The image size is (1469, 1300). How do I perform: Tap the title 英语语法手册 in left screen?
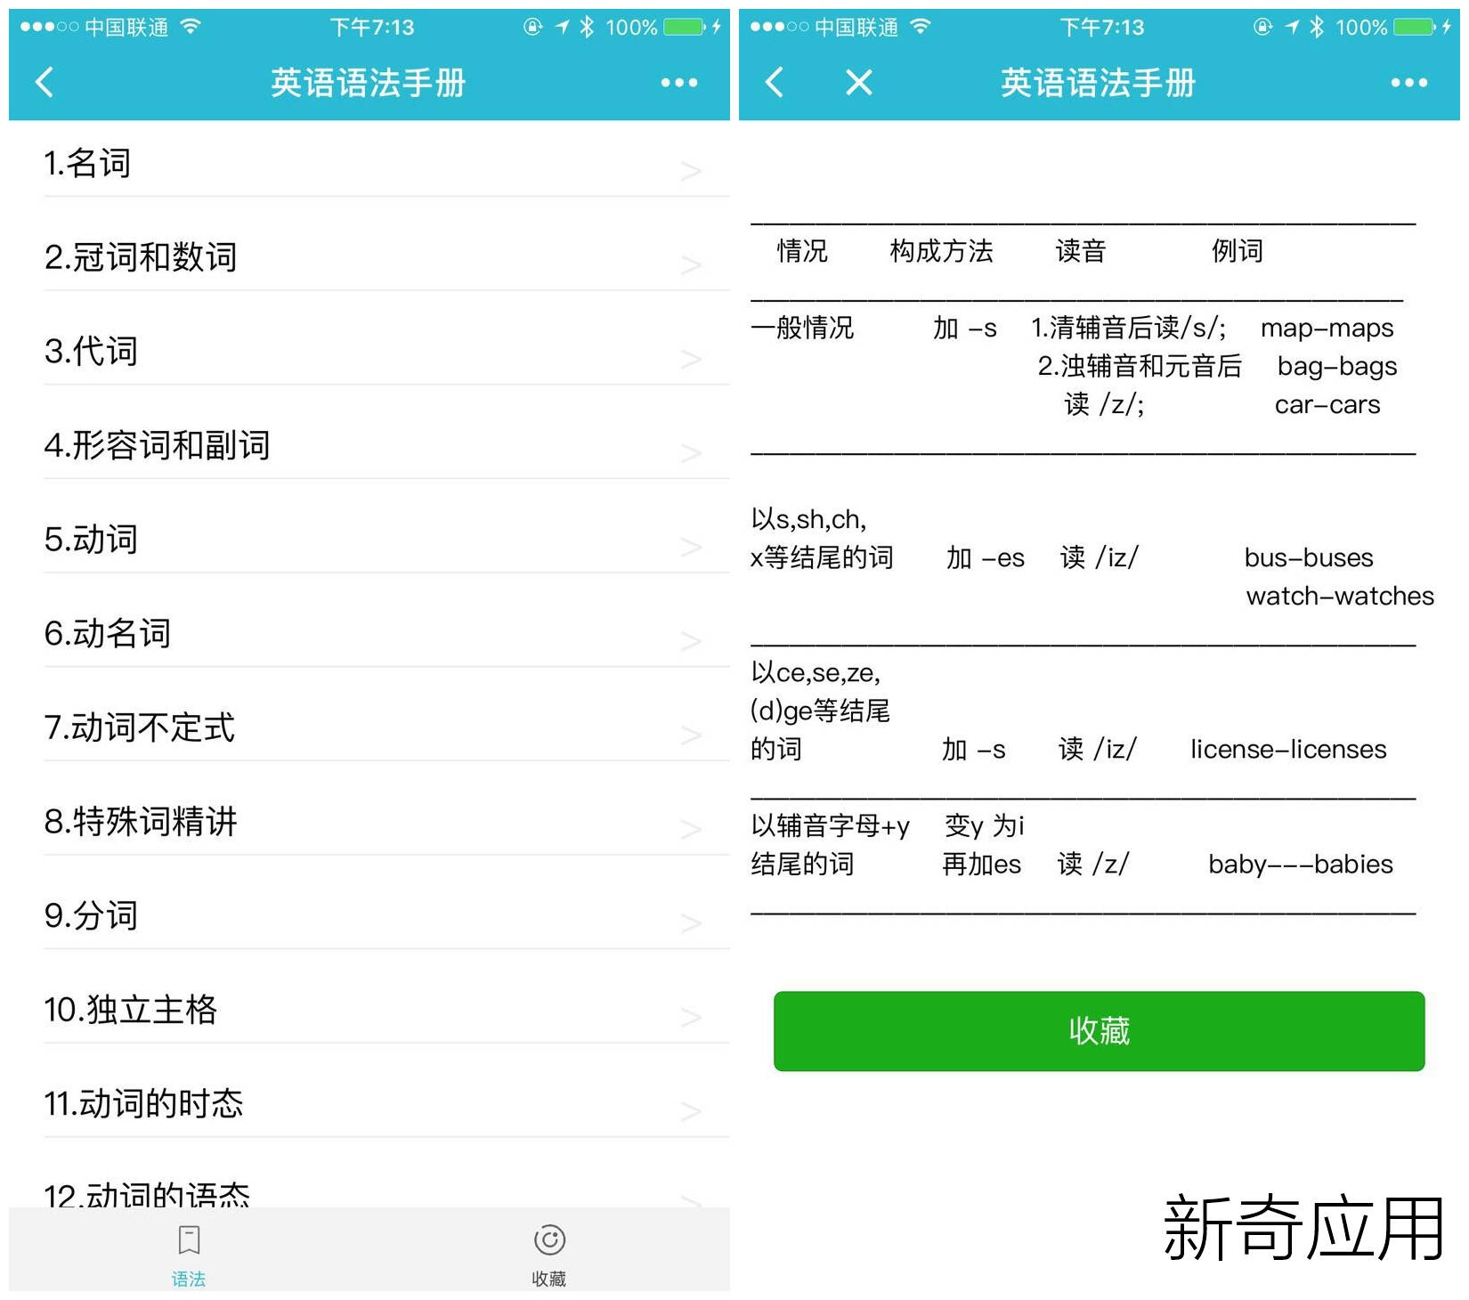pos(369,83)
